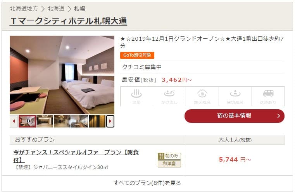
Task: Open the 今がチャンス！スペシャルオファープラン link
Action: [76, 156]
